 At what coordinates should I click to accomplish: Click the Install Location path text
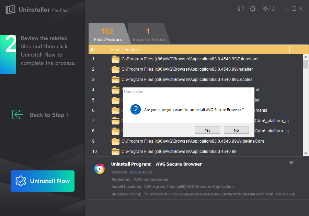[189, 187]
